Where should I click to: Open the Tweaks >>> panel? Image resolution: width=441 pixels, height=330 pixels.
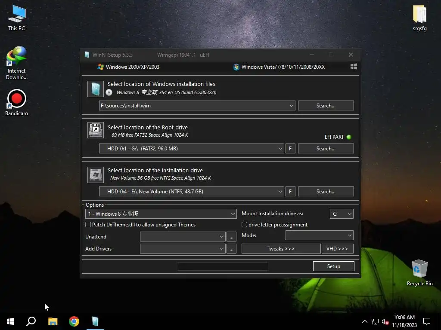click(281, 249)
